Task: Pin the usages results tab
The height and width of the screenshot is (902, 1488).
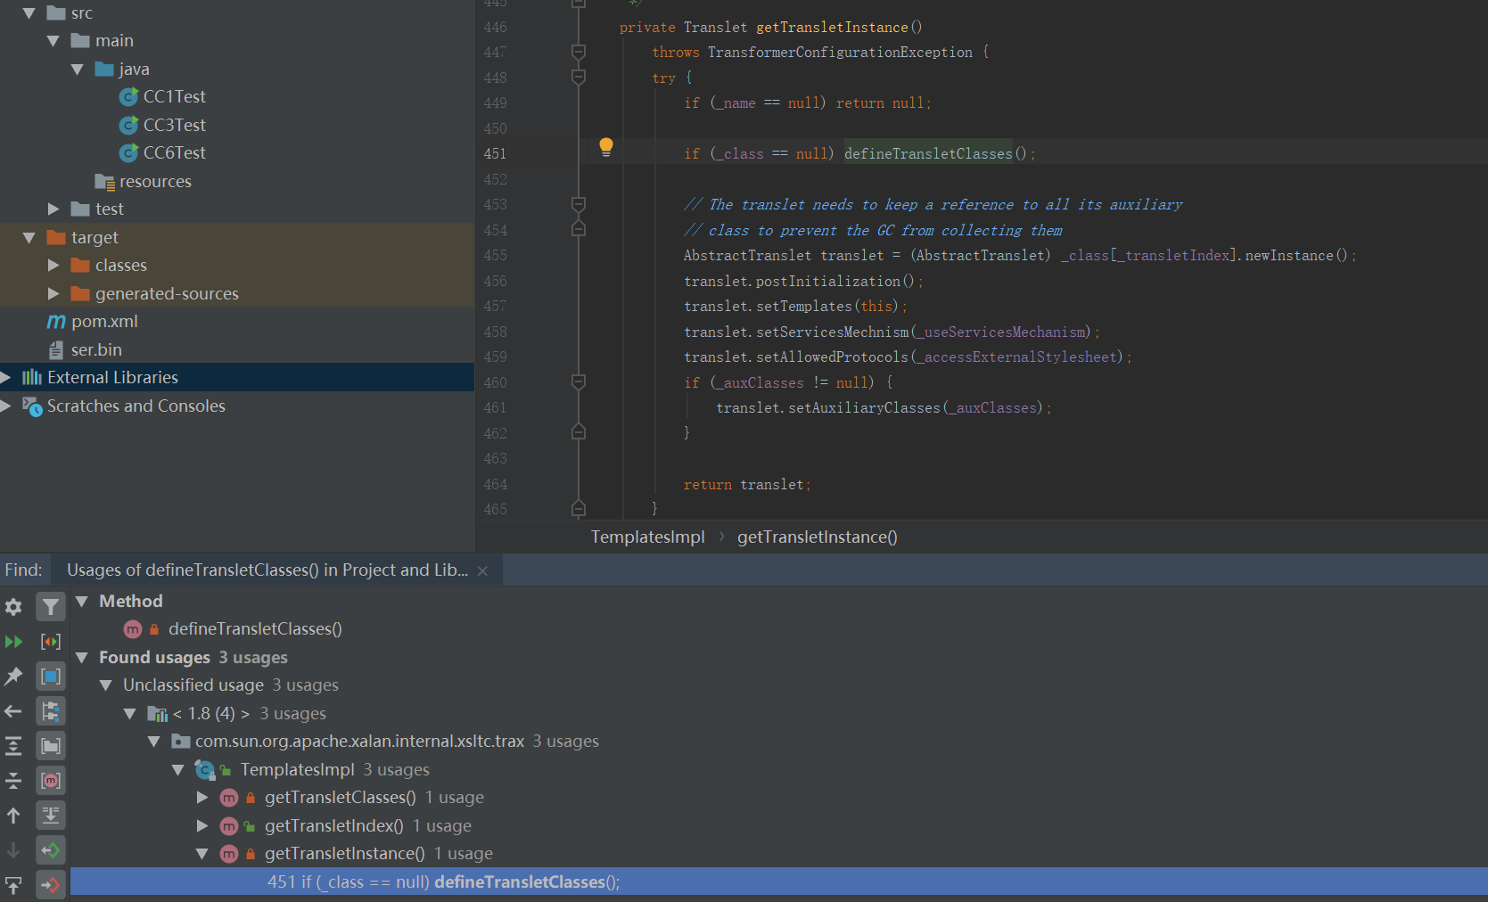Action: point(13,676)
